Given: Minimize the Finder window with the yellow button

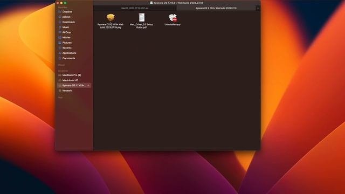Looking at the screenshot, I should click(x=61, y=3).
